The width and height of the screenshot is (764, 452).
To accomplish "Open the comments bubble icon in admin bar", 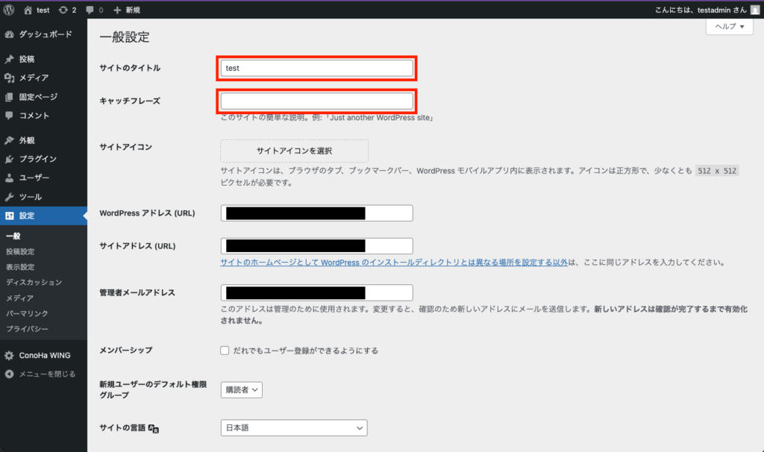I will (x=90, y=10).
